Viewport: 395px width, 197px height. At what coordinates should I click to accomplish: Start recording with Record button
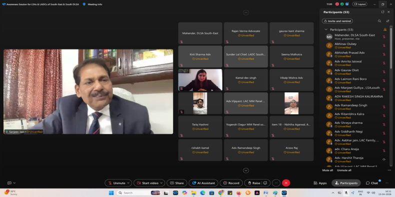point(231,183)
